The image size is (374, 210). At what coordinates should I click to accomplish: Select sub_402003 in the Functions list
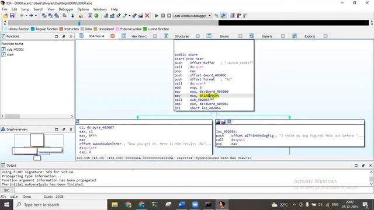tap(15, 49)
